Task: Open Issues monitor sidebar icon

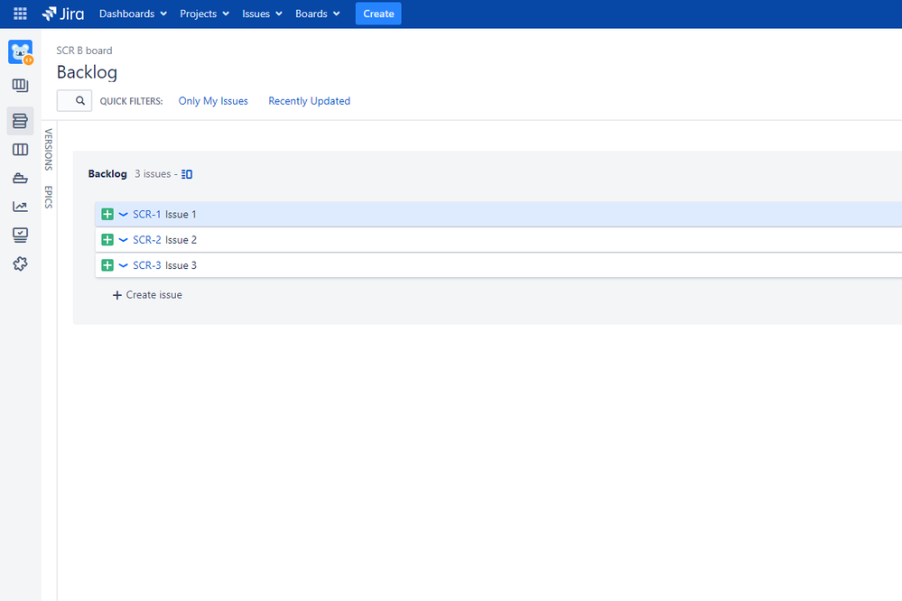Action: coord(20,235)
